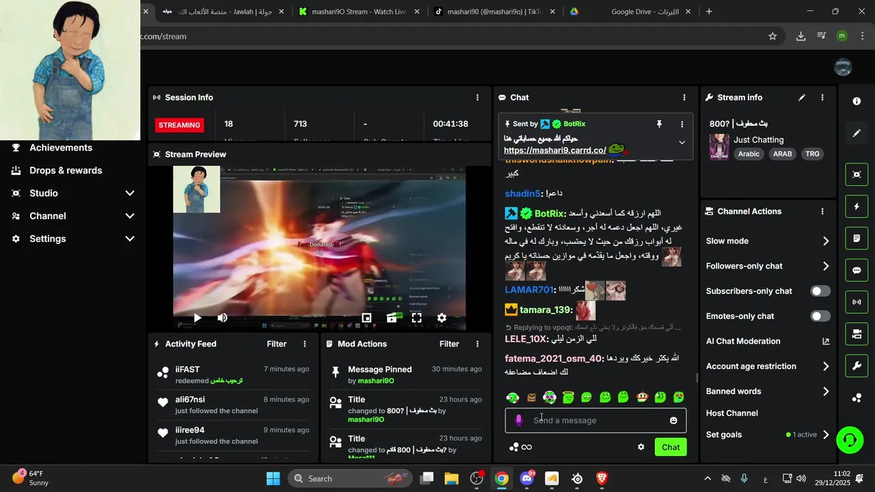Image resolution: width=875 pixels, height=492 pixels.
Task: Unpin message using pin icon
Action: pos(659,124)
